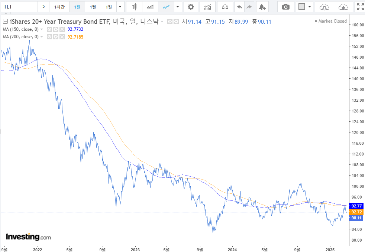Open more chart types dropdown arrow
Image resolution: width=365 pixels, height=252 pixels.
178,7
